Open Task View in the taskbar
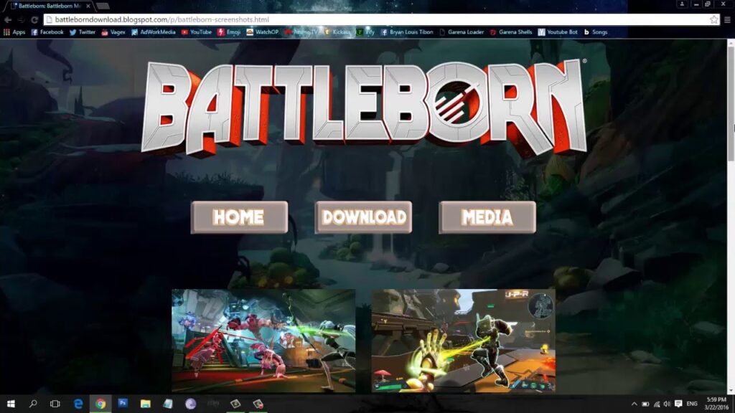This screenshot has height=413, width=735. click(x=55, y=403)
